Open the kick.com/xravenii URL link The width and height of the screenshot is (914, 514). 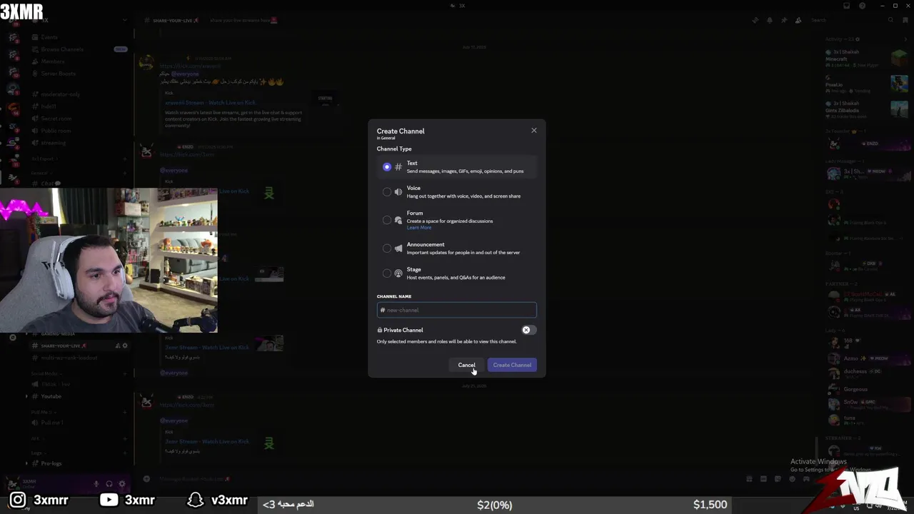coord(190,66)
